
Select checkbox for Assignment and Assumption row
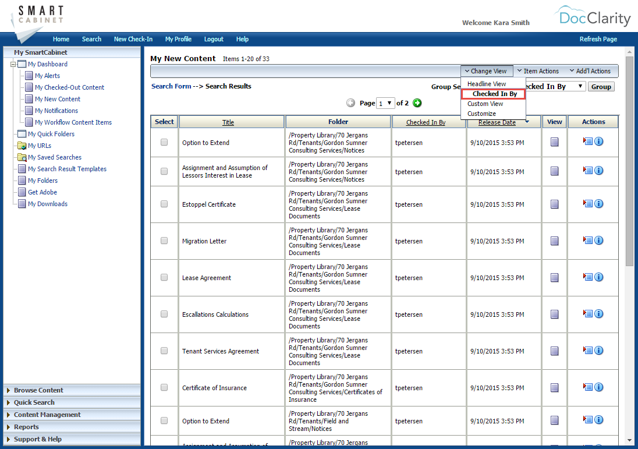pos(164,171)
